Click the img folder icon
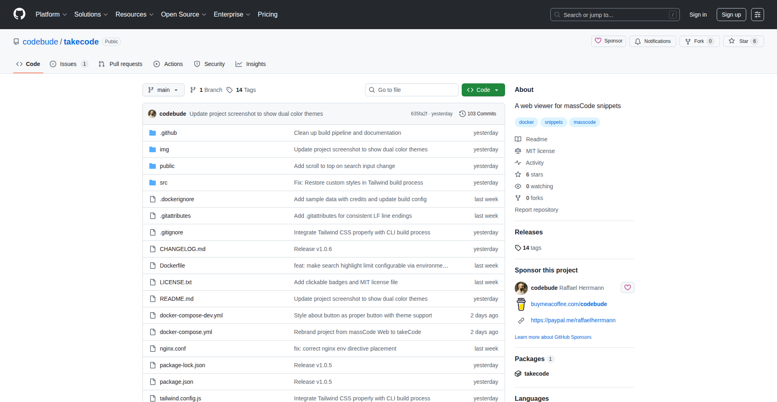Screen dimensions: 777x402 pos(153,149)
